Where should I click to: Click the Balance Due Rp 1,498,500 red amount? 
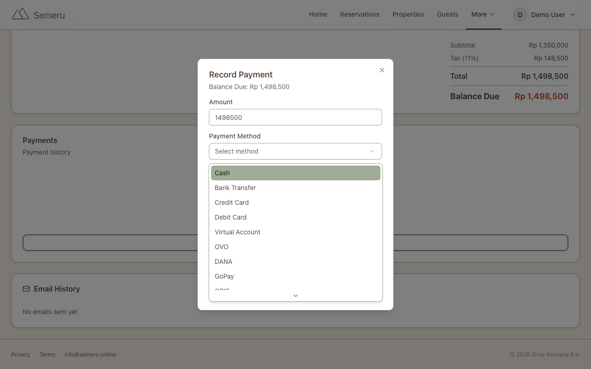(542, 96)
